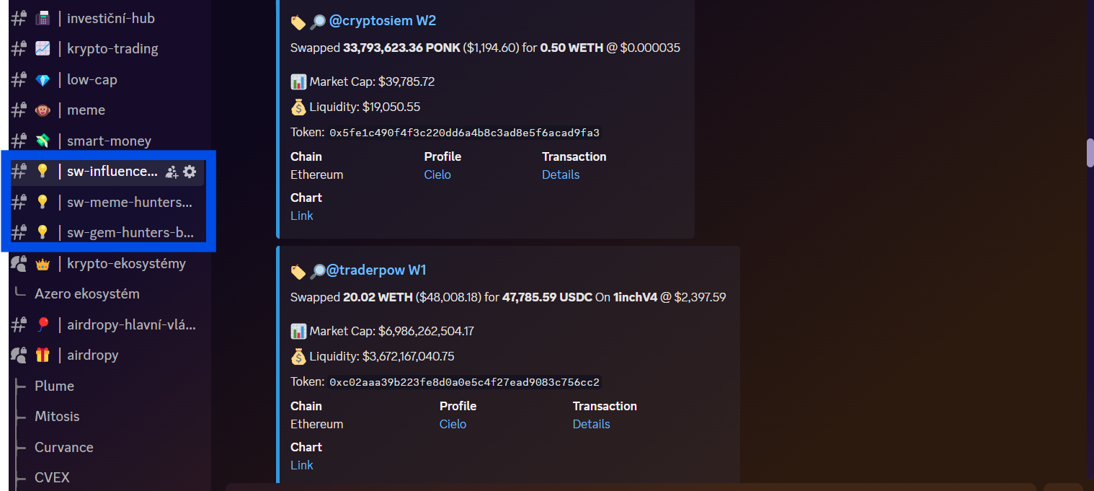Image resolution: width=1094 pixels, height=491 pixels.
Task: Click the magnifier emoji beside @traderpow W1
Action: tap(317, 271)
